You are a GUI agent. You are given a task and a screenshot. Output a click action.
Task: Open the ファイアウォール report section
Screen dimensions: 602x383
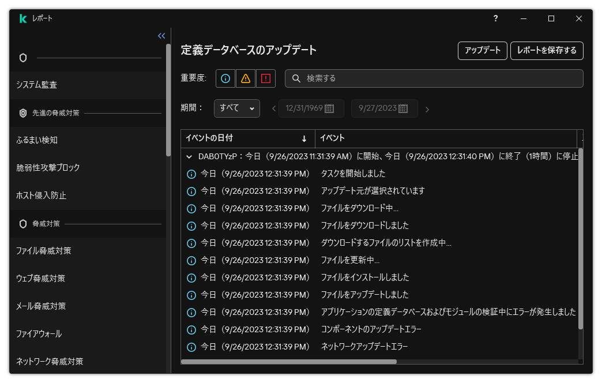tap(38, 333)
